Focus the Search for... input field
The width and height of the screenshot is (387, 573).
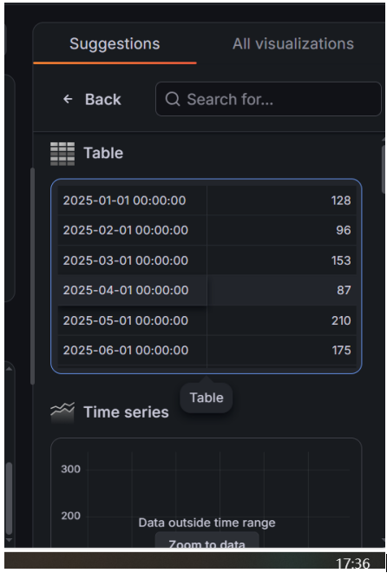coord(268,99)
